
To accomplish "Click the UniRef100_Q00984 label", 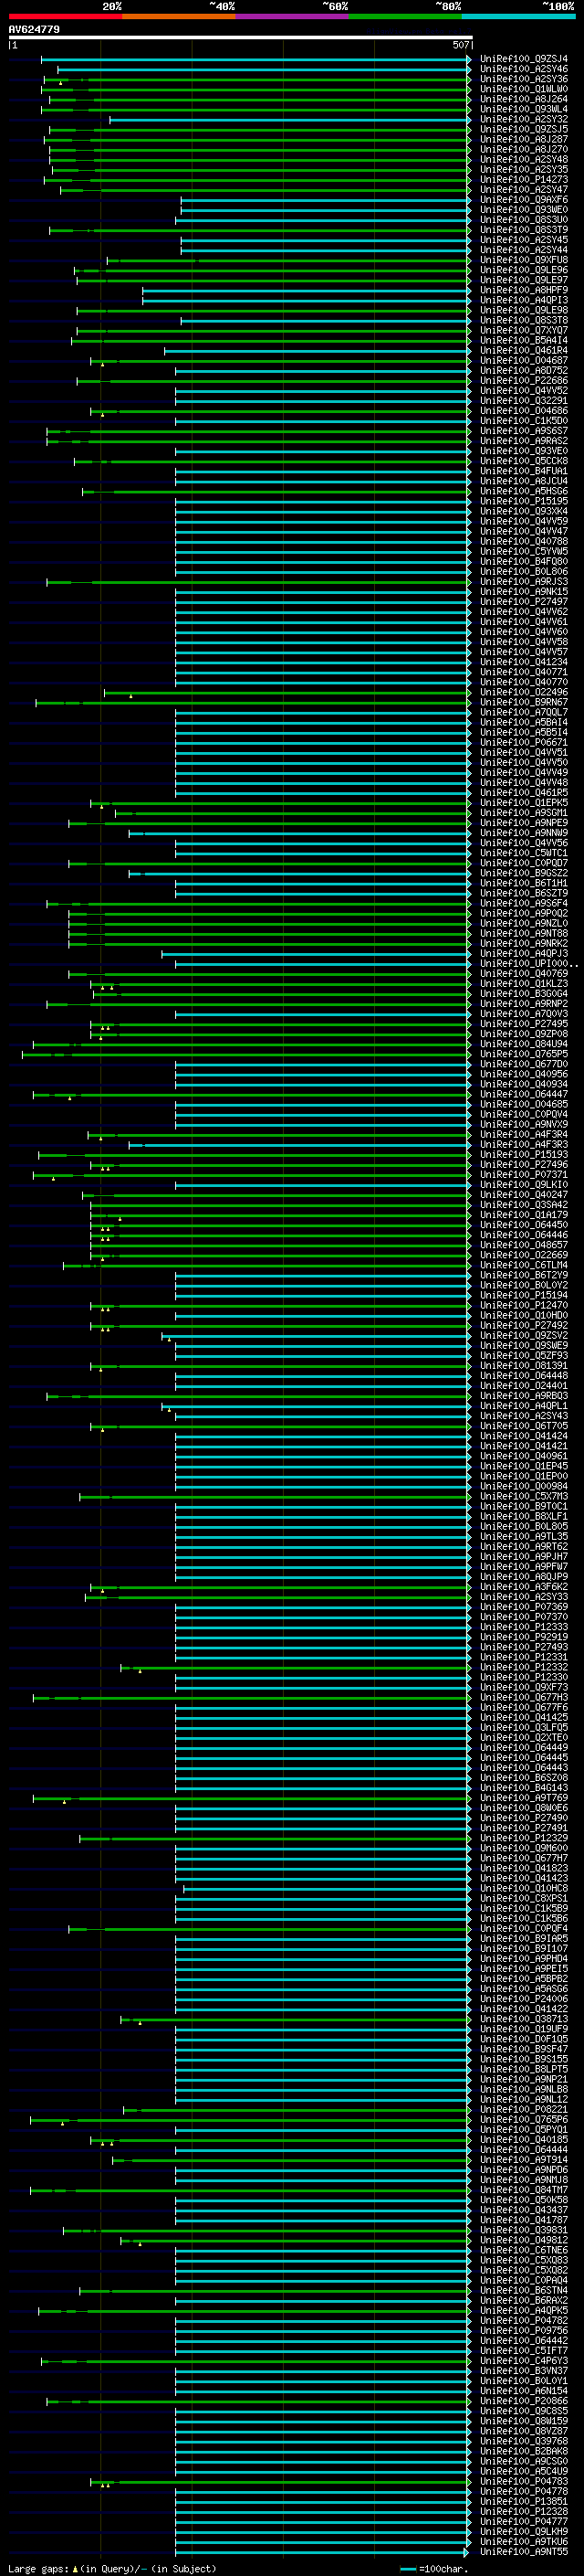I will pyautogui.click(x=523, y=1486).
